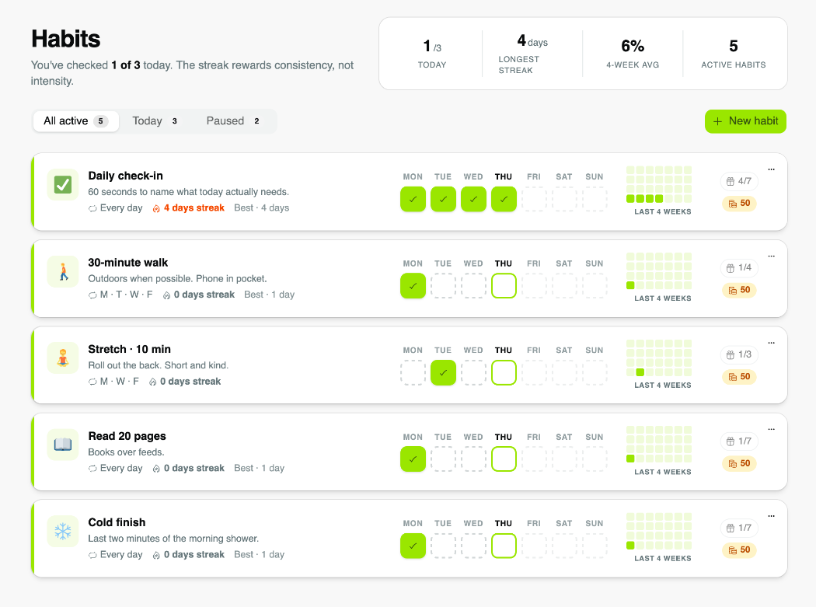The image size is (816, 607).
Task: Uncheck Monday for 30-minute walk
Action: pyautogui.click(x=413, y=286)
